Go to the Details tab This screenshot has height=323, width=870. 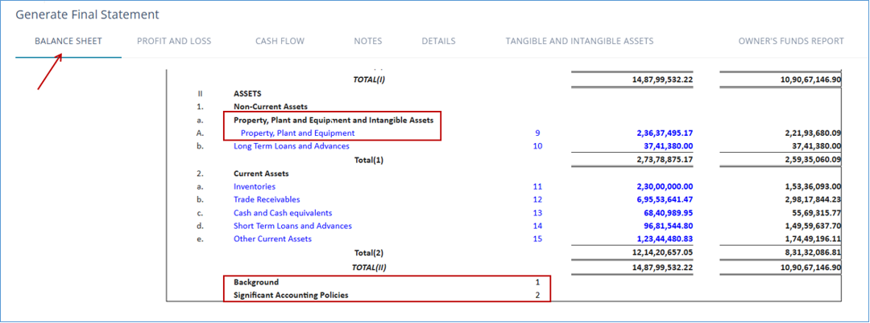(438, 41)
